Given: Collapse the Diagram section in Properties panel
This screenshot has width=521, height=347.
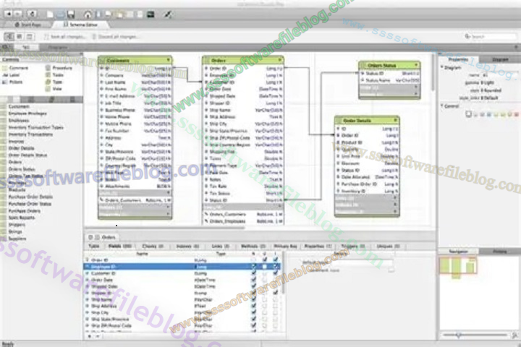Looking at the screenshot, I should click(442, 67).
